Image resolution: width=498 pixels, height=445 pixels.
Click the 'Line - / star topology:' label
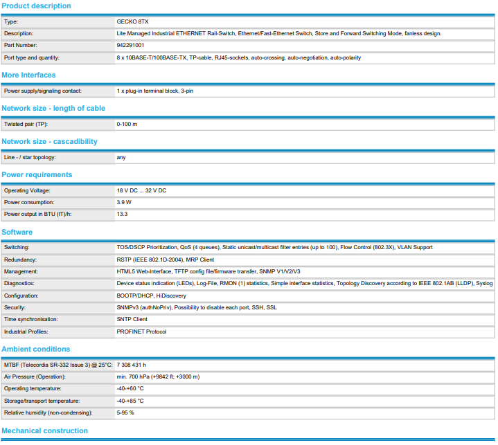[x=30, y=158]
